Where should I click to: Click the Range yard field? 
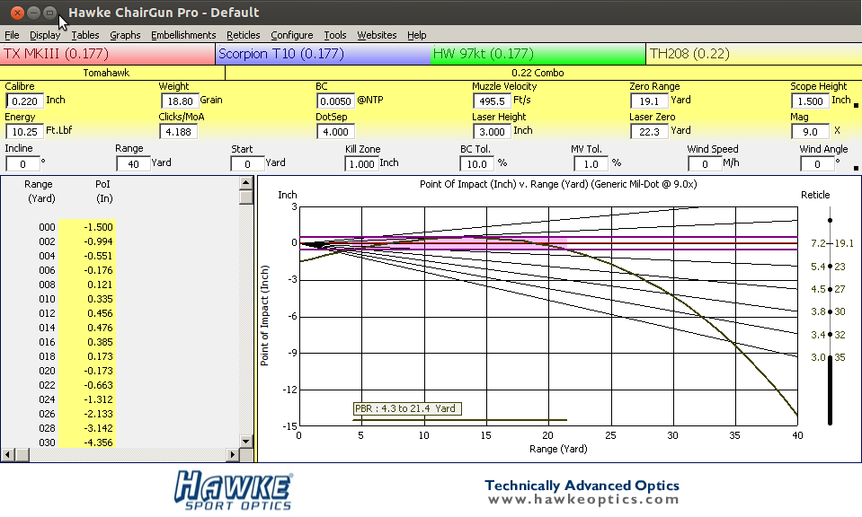pos(133,163)
